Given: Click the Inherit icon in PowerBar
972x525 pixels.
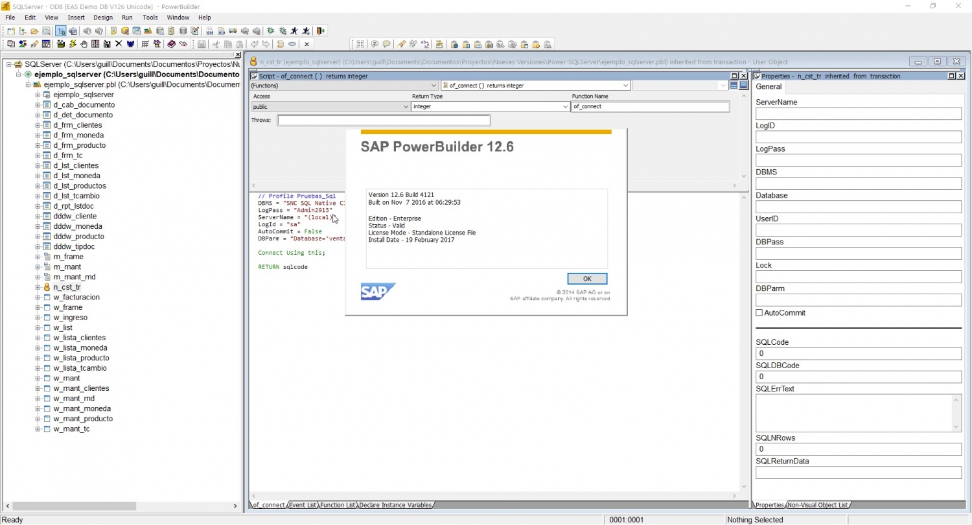Looking at the screenshot, I should tap(23, 31).
